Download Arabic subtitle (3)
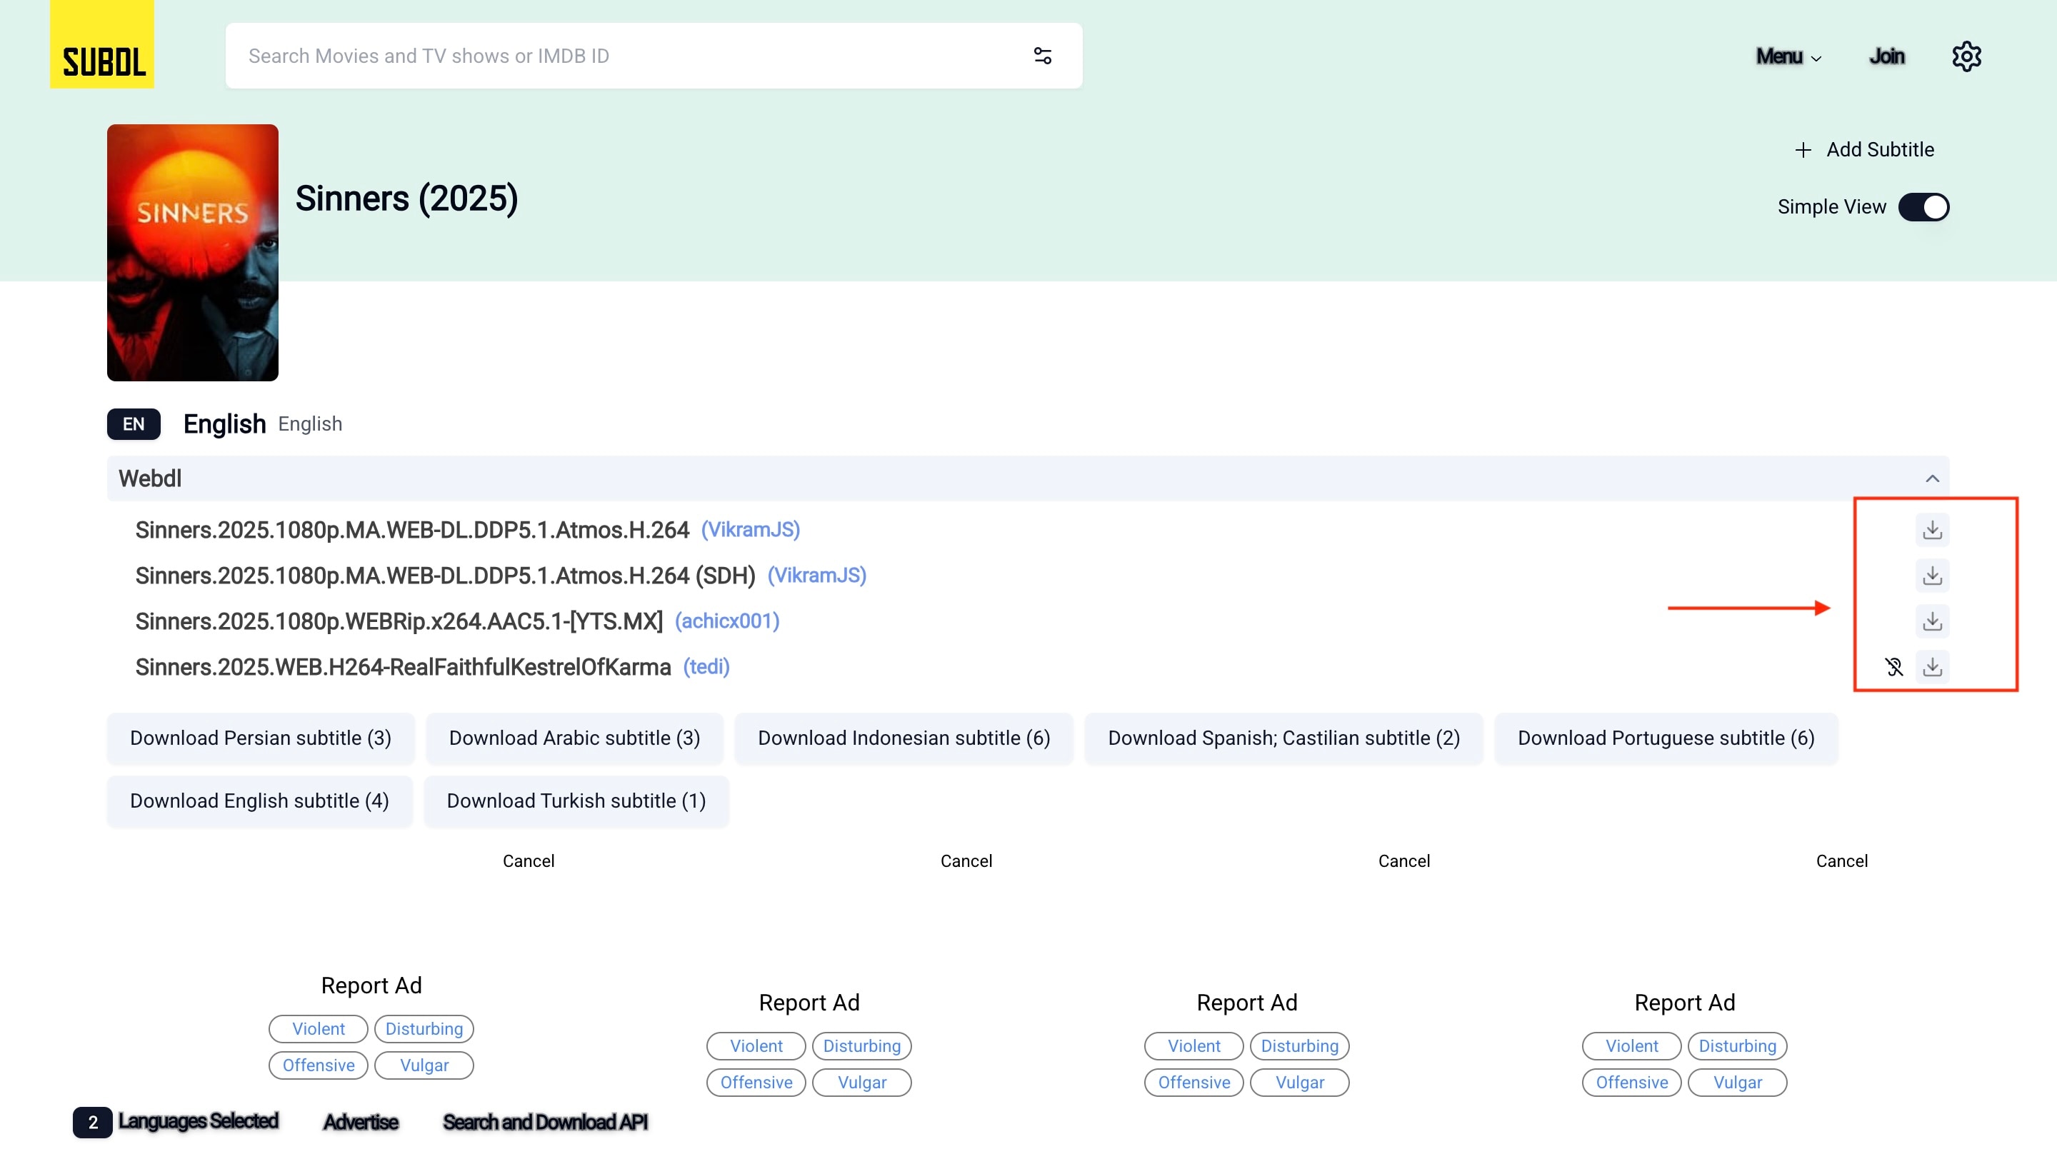The height and width of the screenshot is (1154, 2057). coord(574,738)
